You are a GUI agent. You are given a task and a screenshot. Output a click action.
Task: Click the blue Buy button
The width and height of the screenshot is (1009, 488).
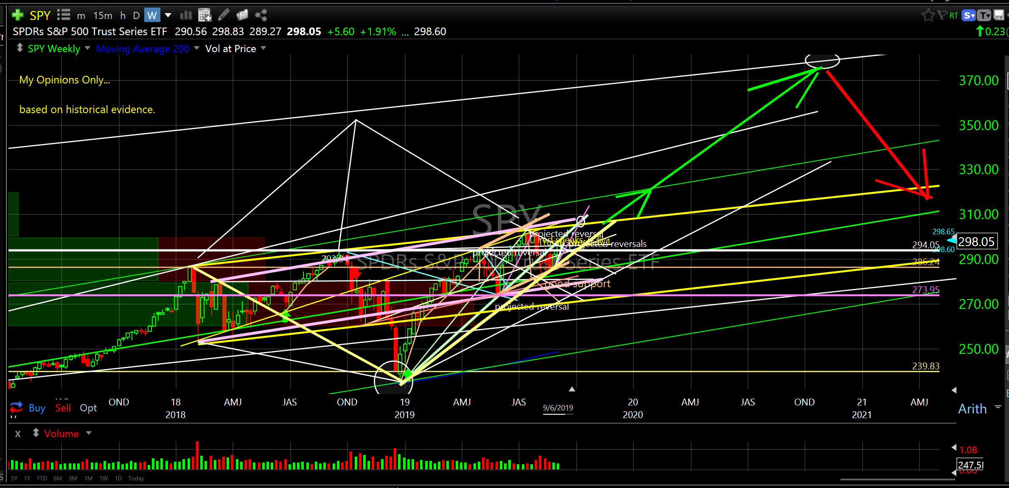coord(37,408)
